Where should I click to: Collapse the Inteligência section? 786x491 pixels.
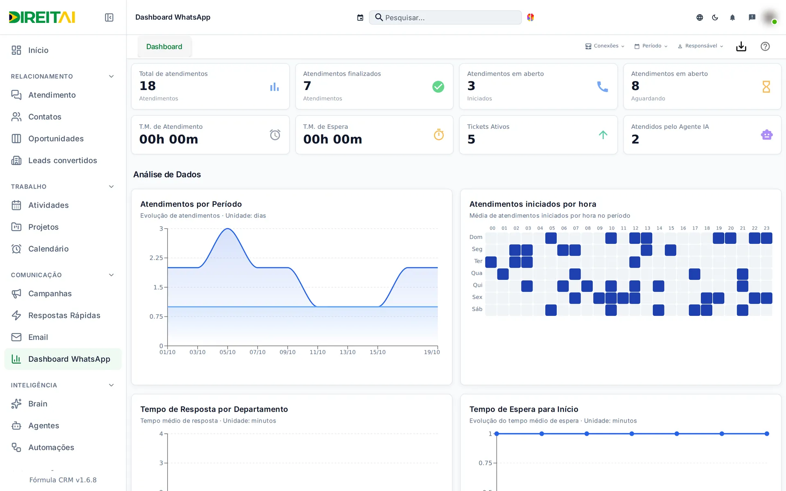point(111,385)
